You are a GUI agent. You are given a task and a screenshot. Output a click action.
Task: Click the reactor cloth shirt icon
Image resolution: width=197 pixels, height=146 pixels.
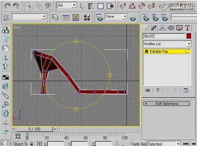click(6, 39)
